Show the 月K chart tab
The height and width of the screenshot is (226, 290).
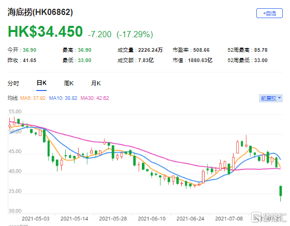(x=96, y=83)
